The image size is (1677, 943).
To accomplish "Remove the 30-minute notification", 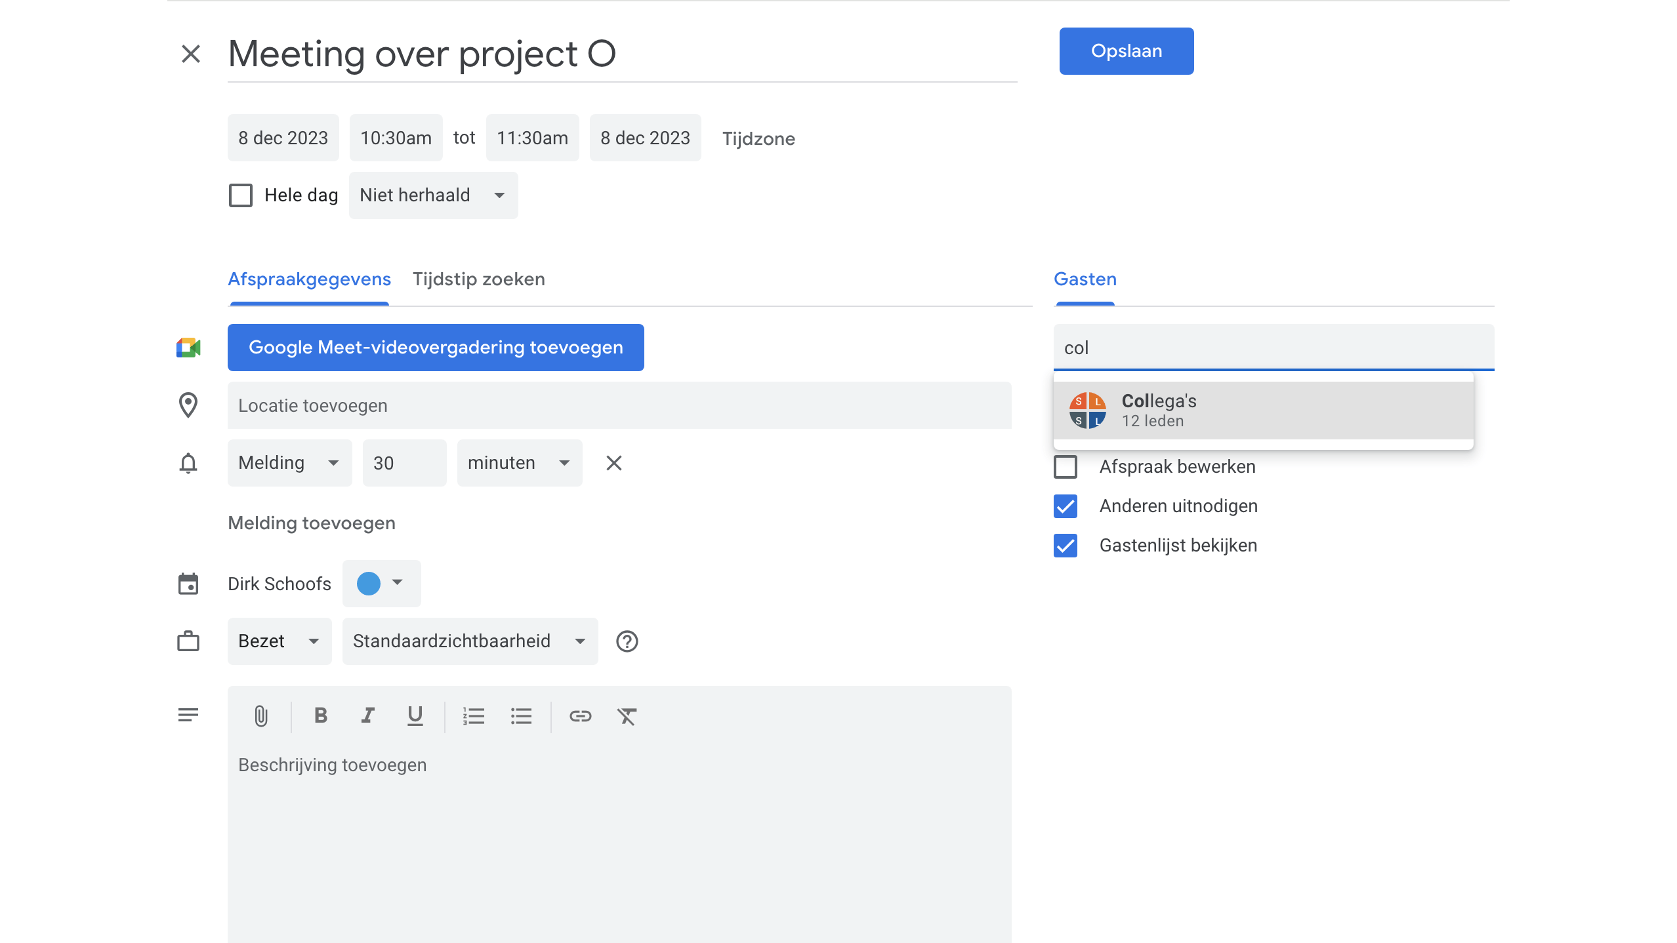I will [x=613, y=463].
